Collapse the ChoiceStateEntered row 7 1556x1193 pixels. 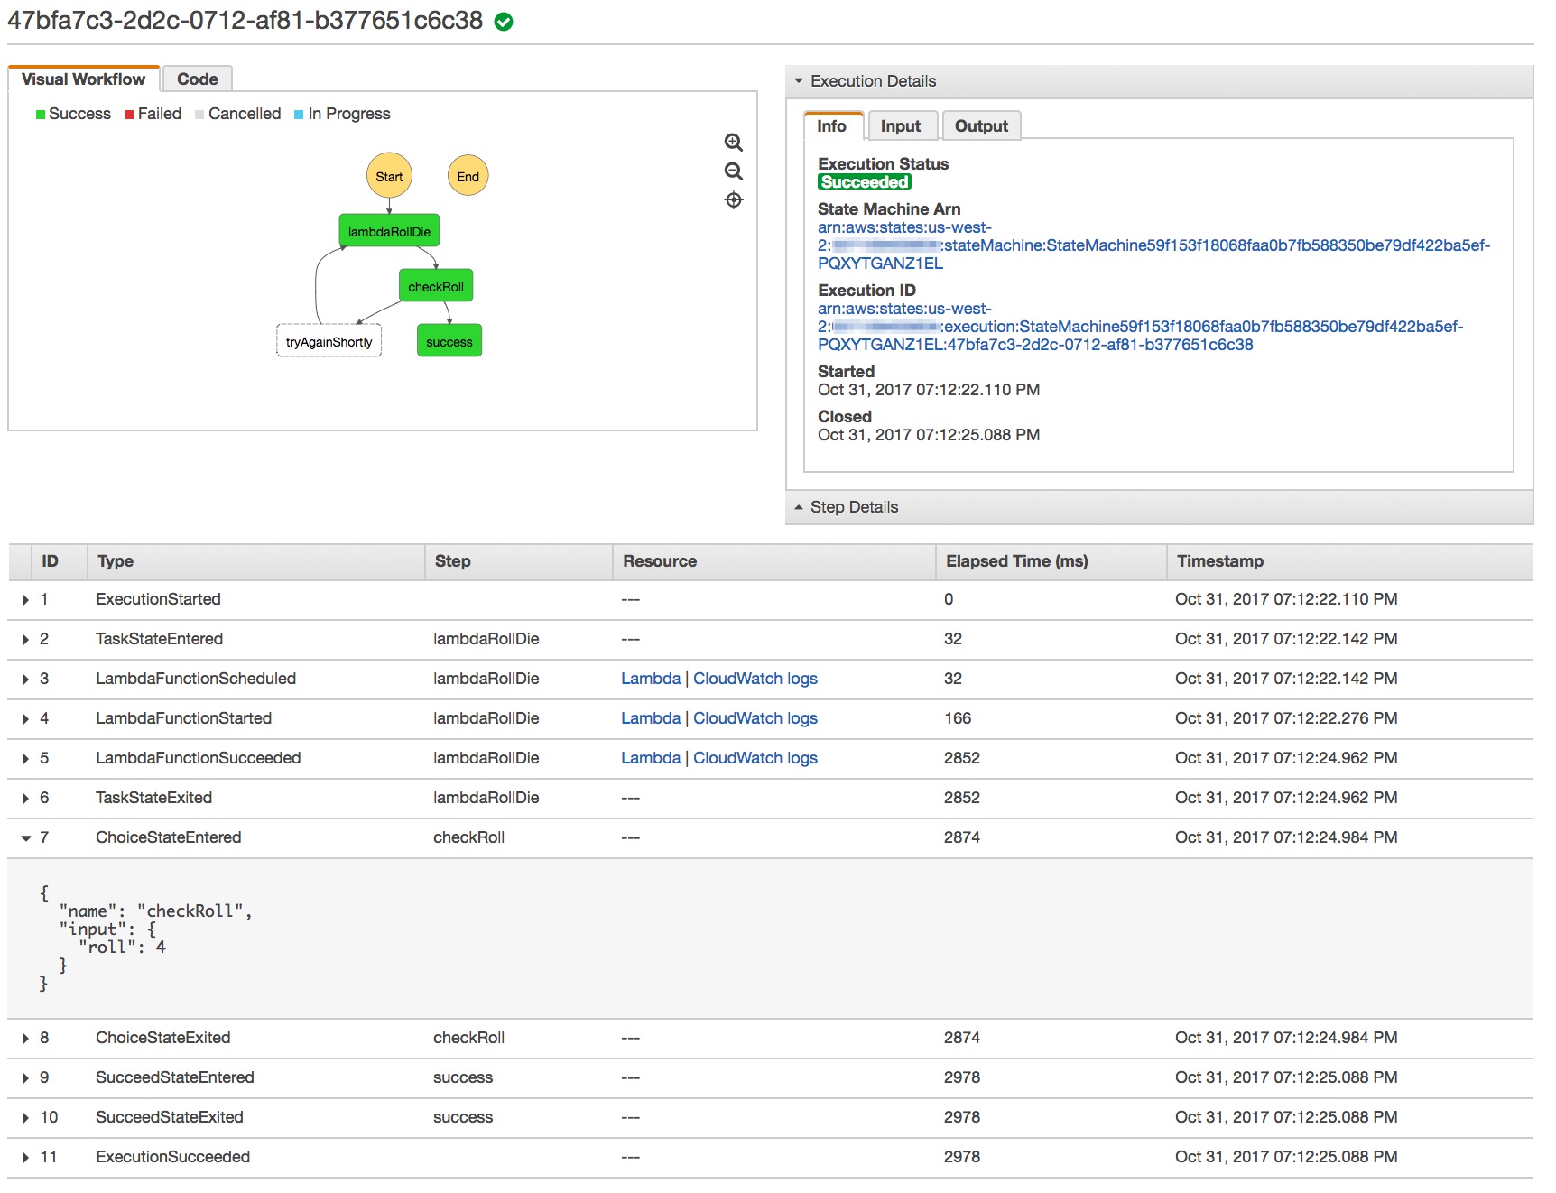26,837
